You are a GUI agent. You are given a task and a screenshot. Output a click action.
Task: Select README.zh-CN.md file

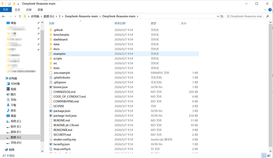click(x=66, y=125)
